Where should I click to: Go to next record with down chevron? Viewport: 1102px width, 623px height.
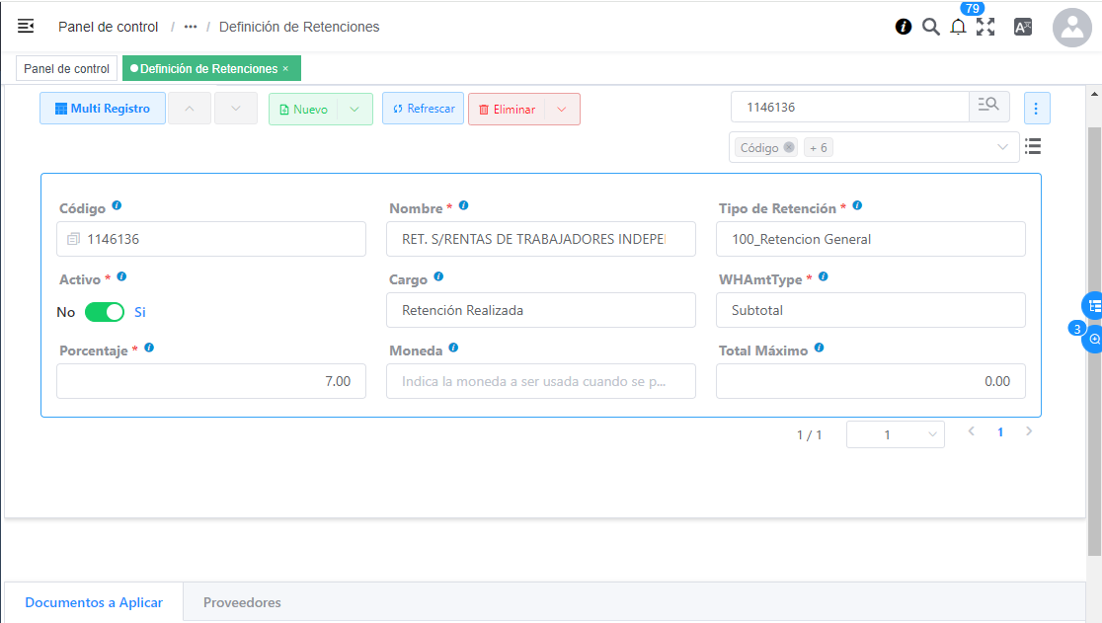point(235,109)
